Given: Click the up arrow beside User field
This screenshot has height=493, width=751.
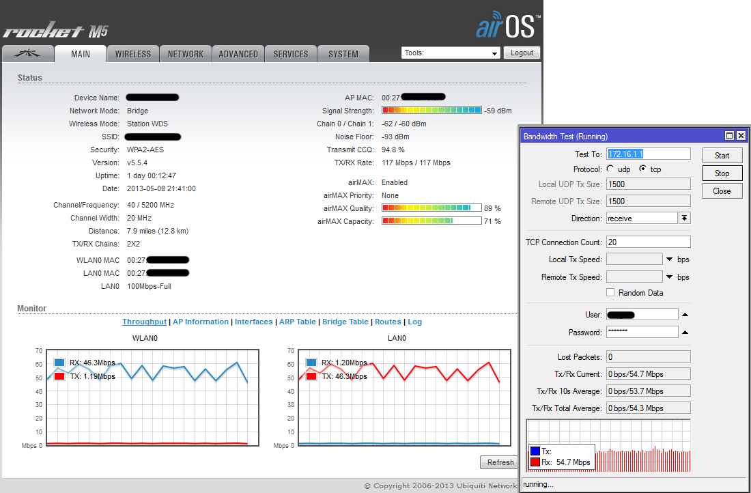Looking at the screenshot, I should click(x=685, y=315).
